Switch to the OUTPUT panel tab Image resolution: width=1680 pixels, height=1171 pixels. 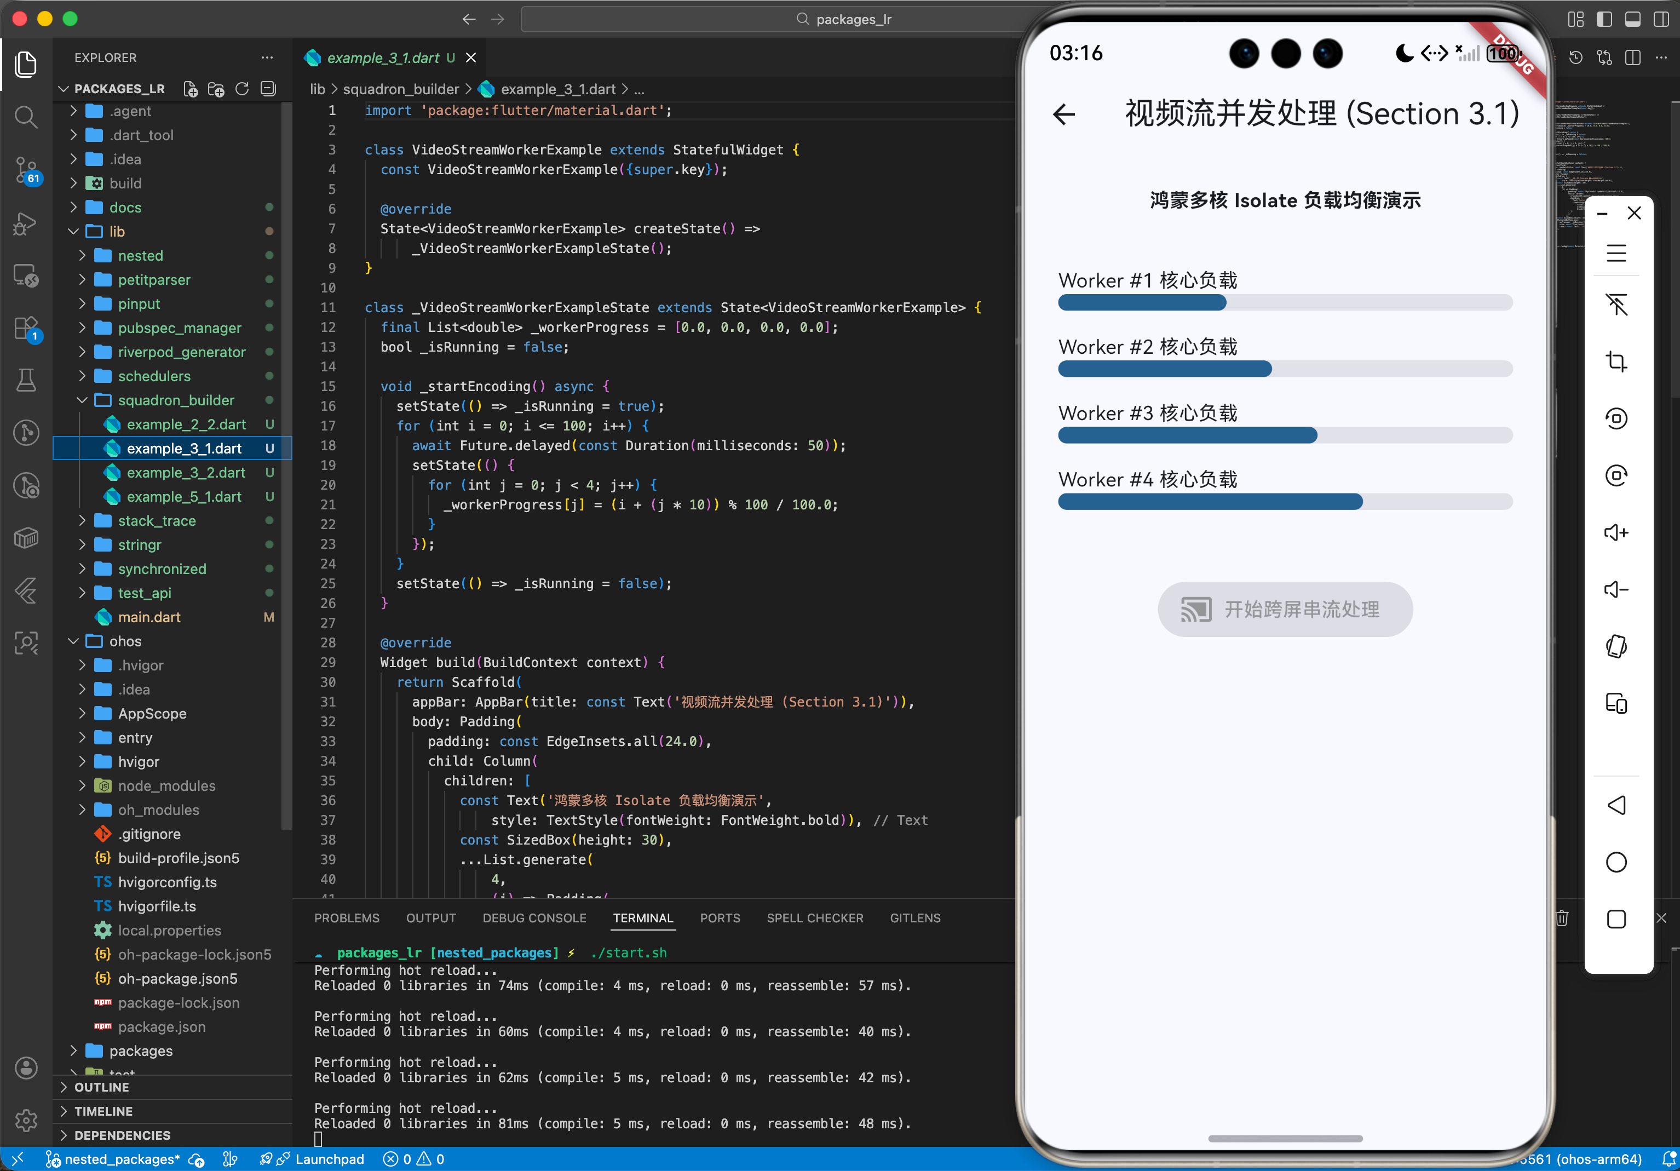[431, 918]
